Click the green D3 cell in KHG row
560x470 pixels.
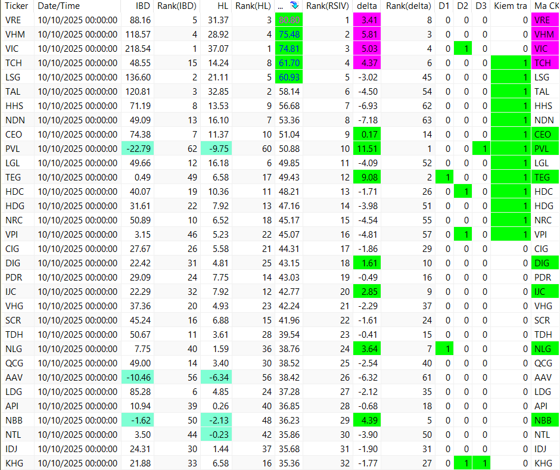click(481, 463)
